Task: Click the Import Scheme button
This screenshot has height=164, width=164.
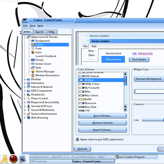Action: (102, 130)
